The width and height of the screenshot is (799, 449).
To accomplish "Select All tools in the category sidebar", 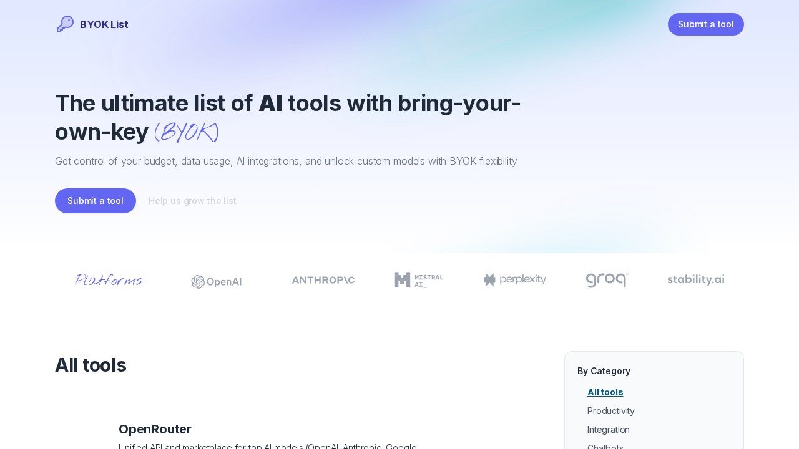I will pyautogui.click(x=605, y=392).
